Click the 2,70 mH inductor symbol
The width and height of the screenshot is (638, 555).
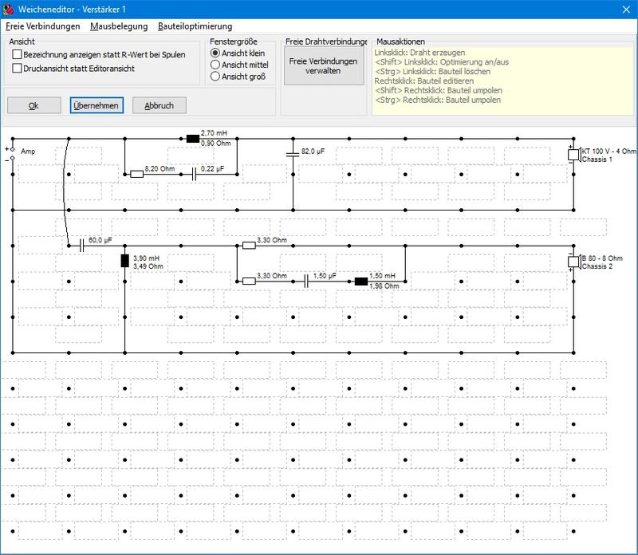[x=193, y=139]
